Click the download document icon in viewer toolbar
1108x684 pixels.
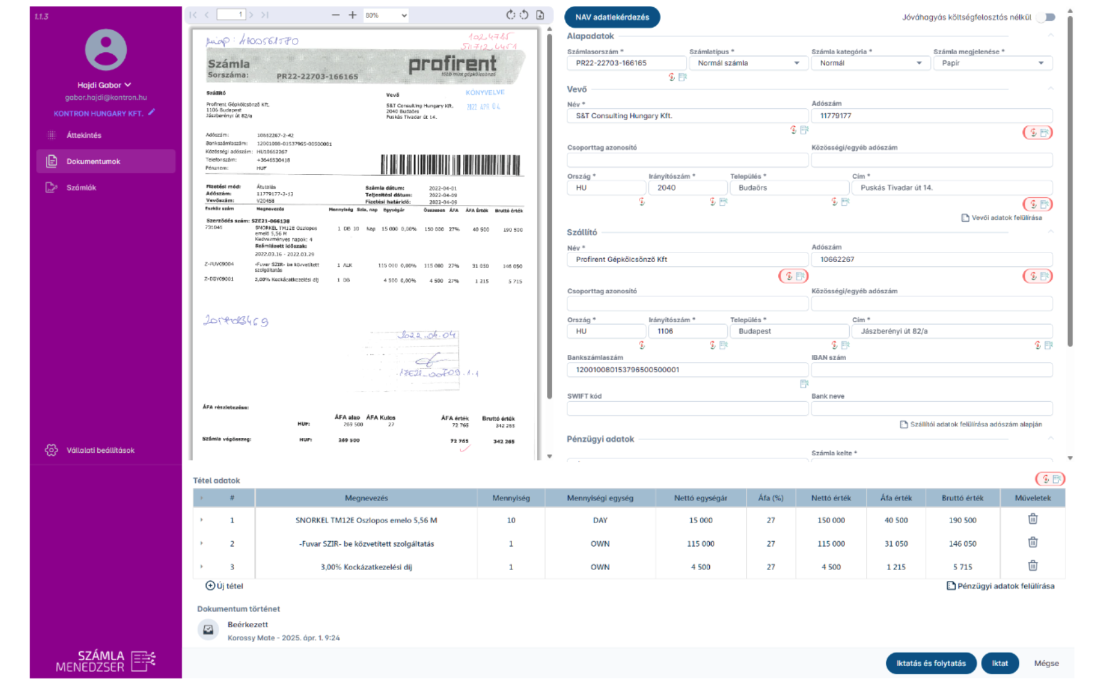click(540, 15)
